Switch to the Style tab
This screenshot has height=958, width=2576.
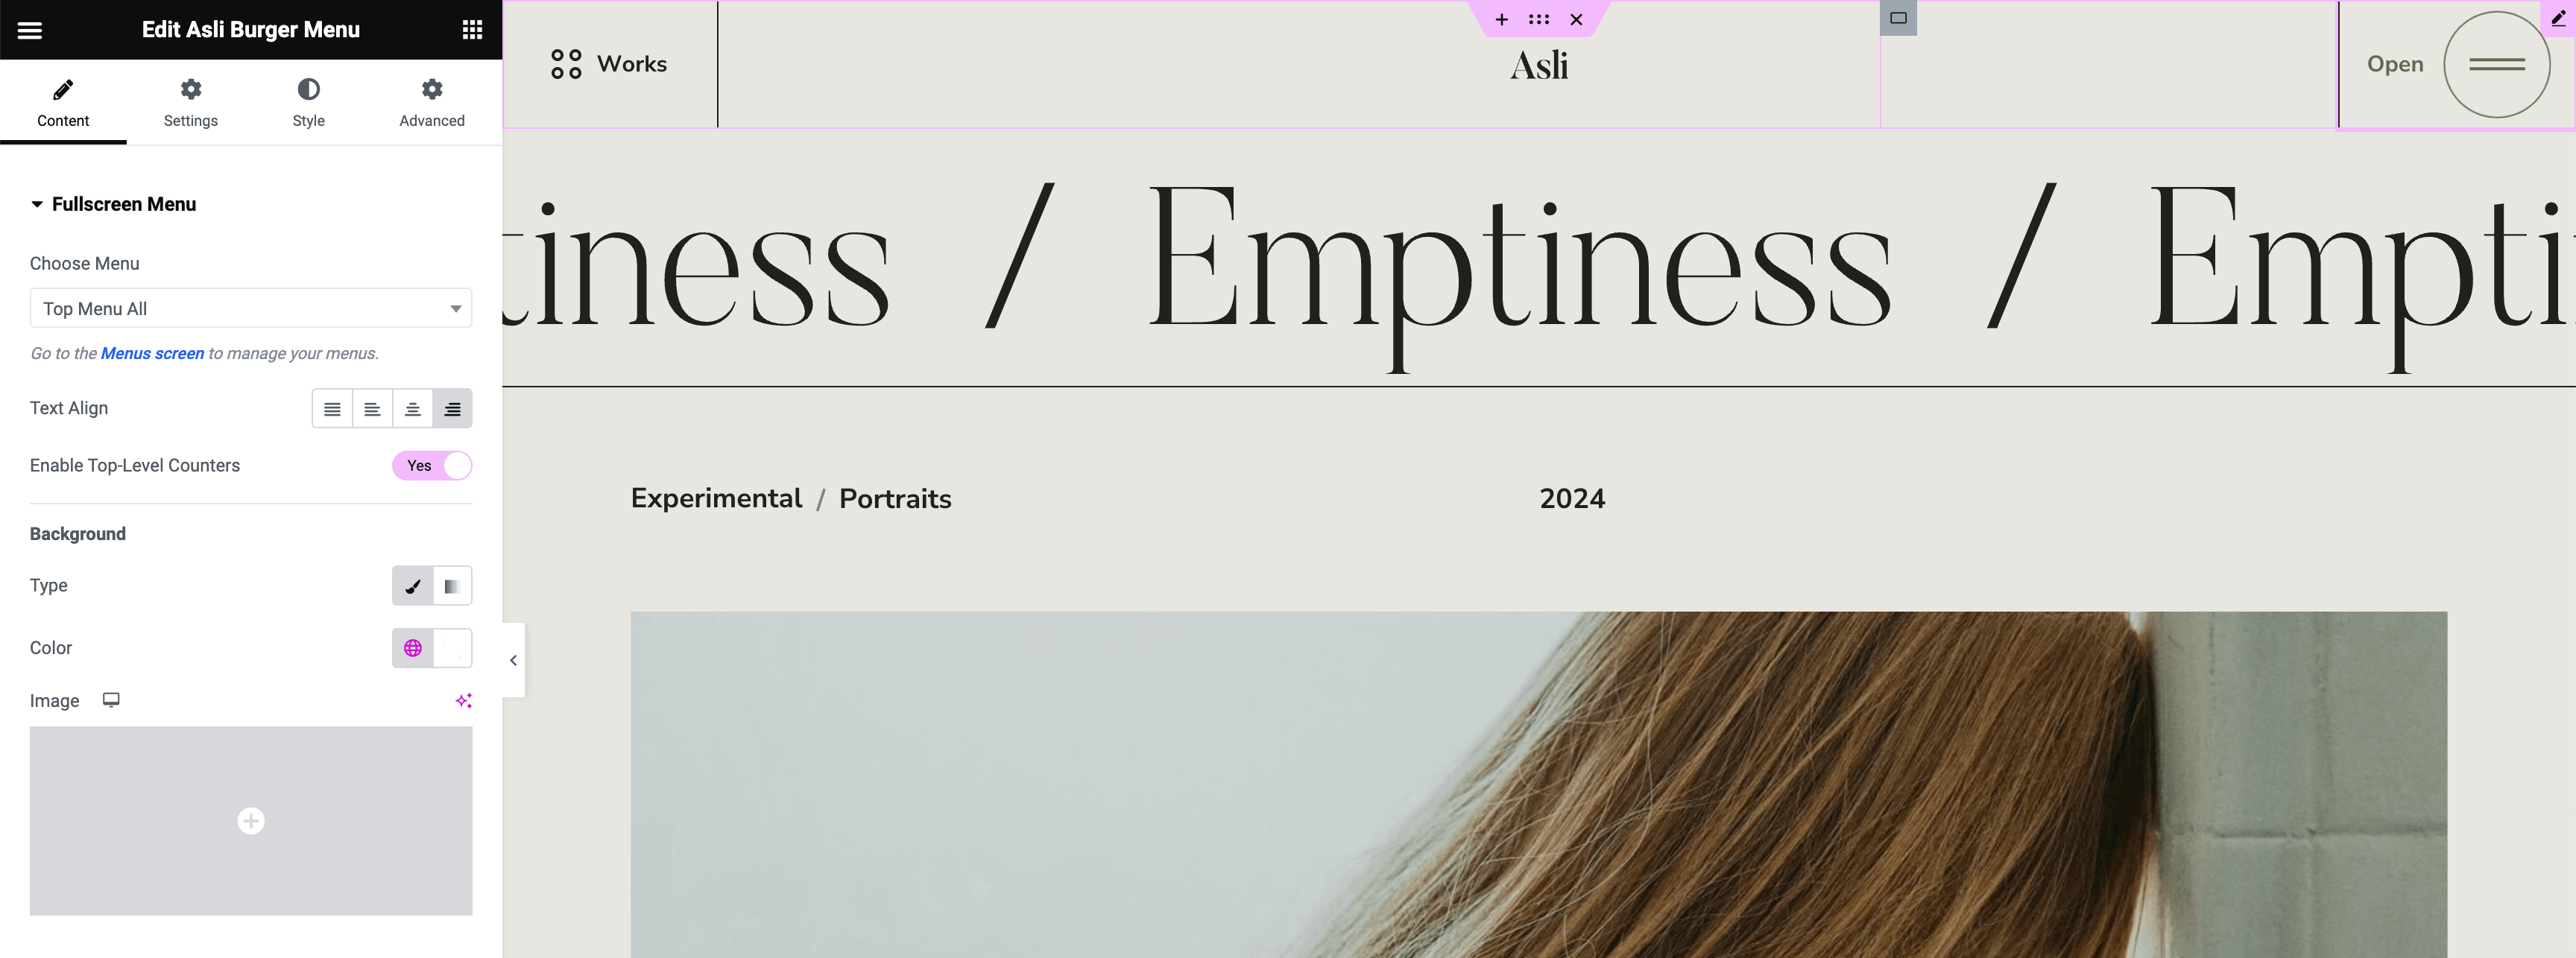click(x=308, y=102)
